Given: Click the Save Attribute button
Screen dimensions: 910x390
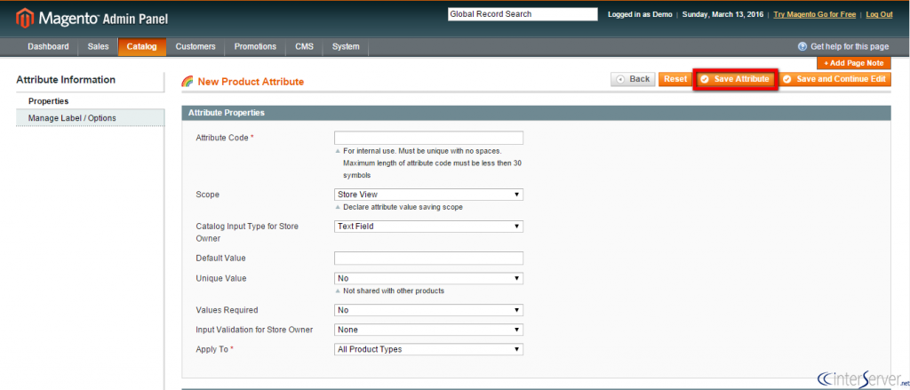Looking at the screenshot, I should click(735, 79).
